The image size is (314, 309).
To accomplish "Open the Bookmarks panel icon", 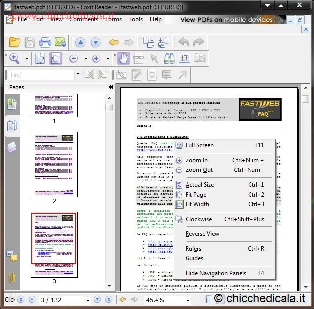I will coord(12,104).
